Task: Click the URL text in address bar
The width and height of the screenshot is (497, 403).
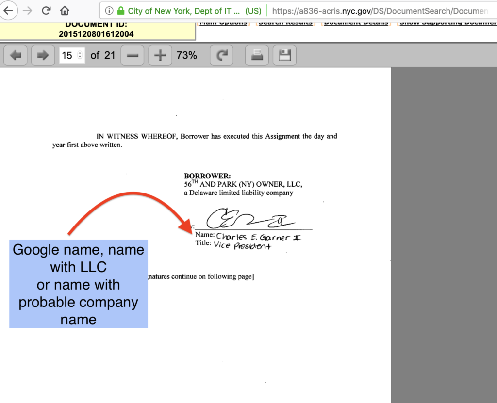Action: click(x=379, y=10)
